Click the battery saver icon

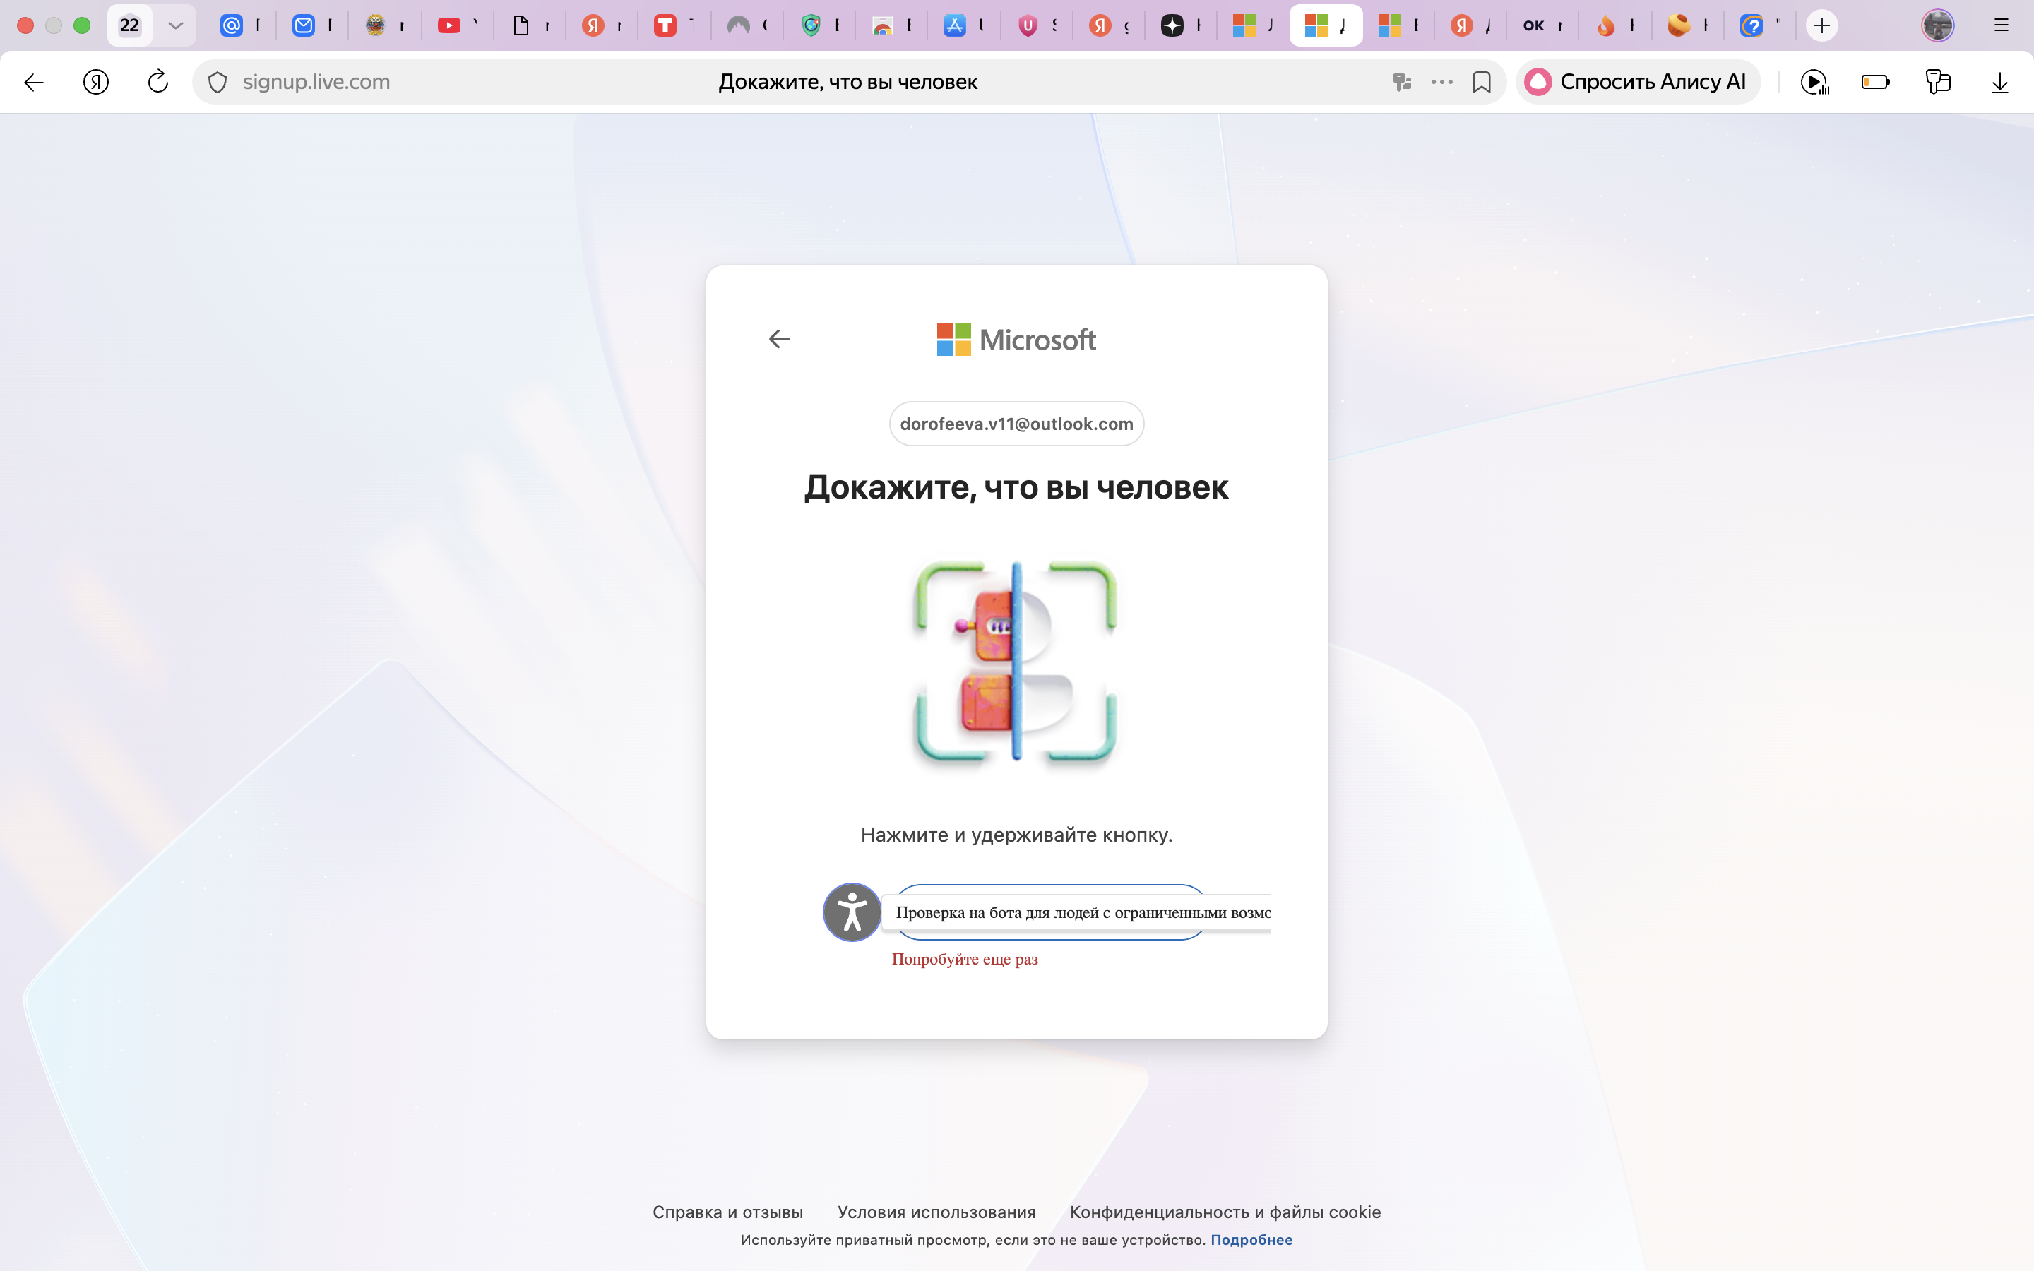pyautogui.click(x=1876, y=81)
